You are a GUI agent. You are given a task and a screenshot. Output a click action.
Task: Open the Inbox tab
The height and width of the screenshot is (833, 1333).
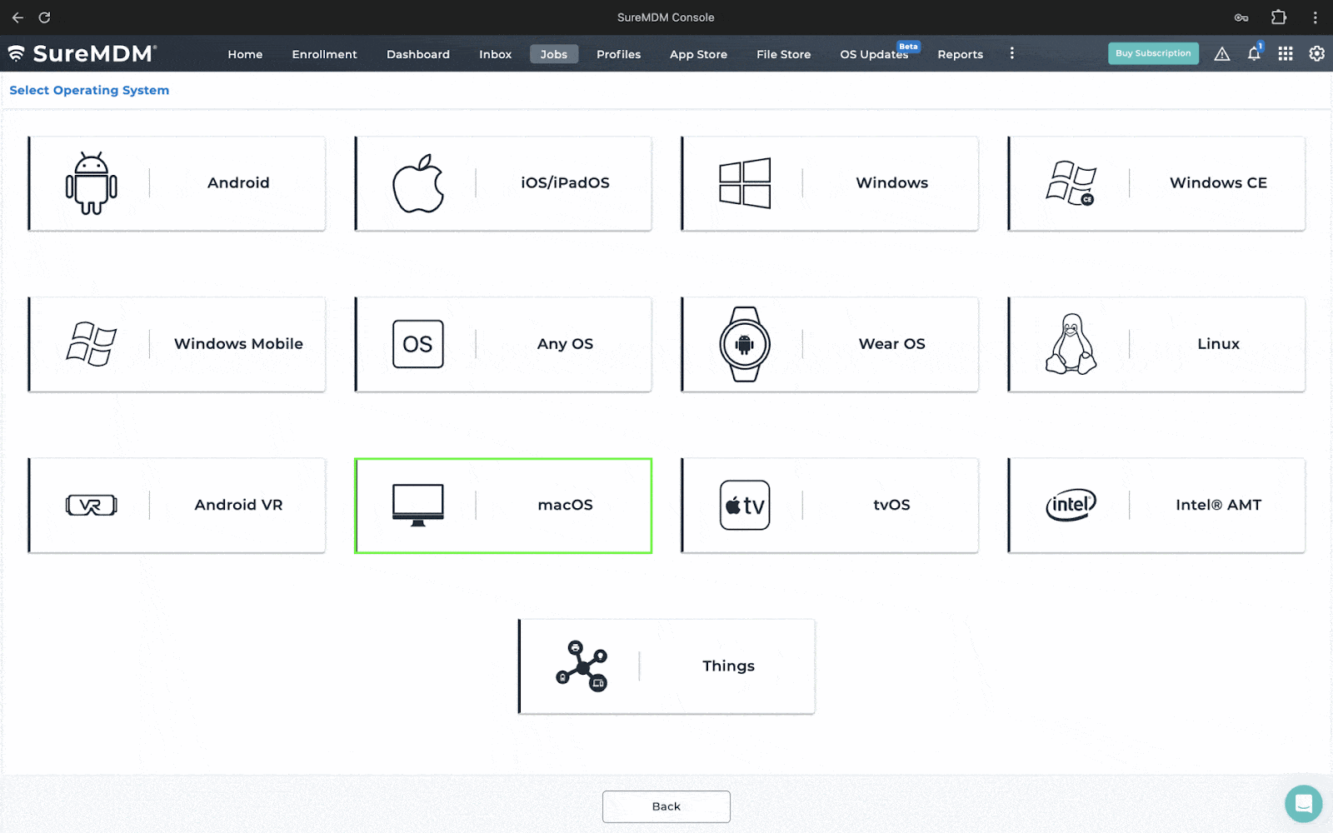[495, 54]
